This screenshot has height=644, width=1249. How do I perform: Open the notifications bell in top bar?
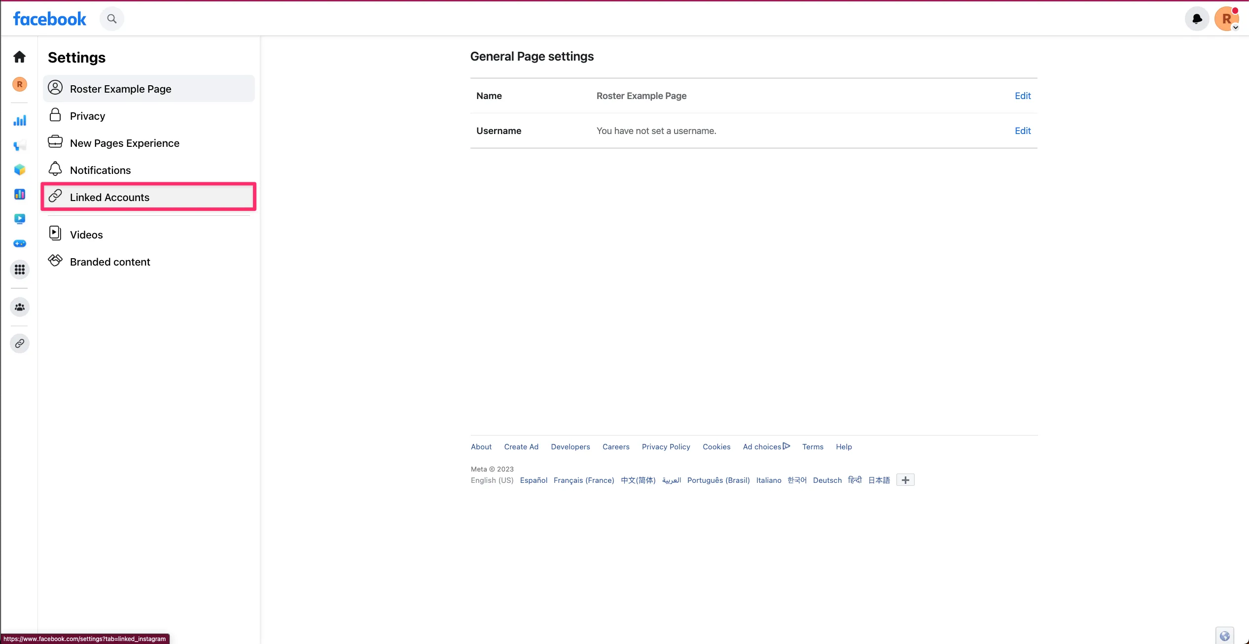1197,19
